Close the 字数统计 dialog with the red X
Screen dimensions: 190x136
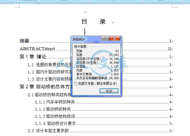point(114,38)
